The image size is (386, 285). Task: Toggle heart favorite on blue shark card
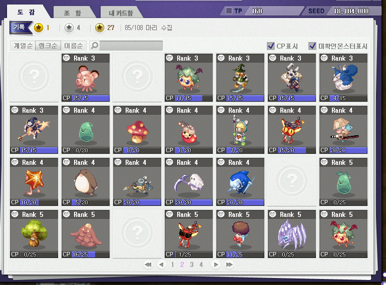(221, 162)
